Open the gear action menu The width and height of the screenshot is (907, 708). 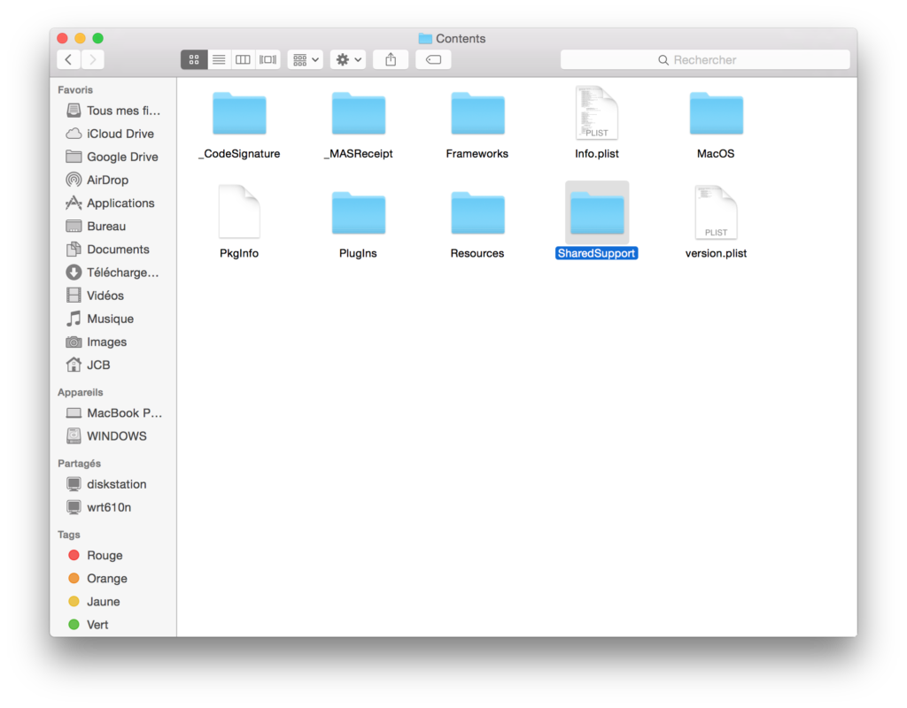348,59
